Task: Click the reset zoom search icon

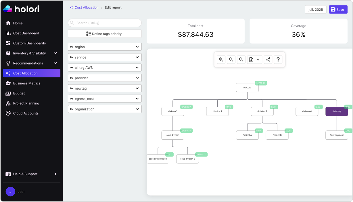Action: pyautogui.click(x=241, y=60)
